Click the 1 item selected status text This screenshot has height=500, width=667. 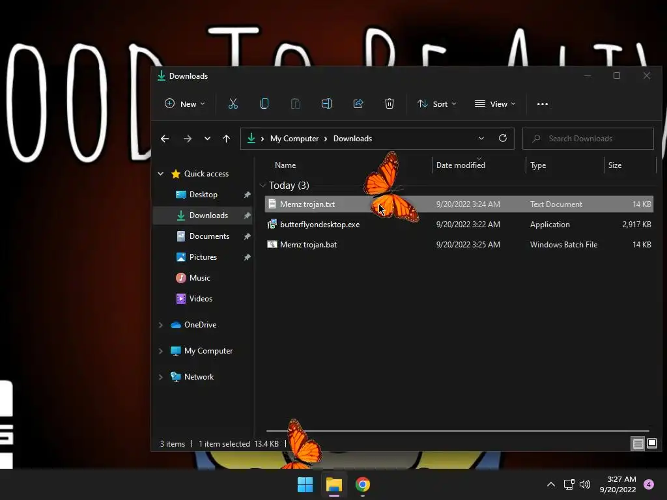224,444
